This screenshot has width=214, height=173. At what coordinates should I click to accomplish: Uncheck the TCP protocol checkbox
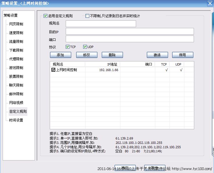(67, 47)
